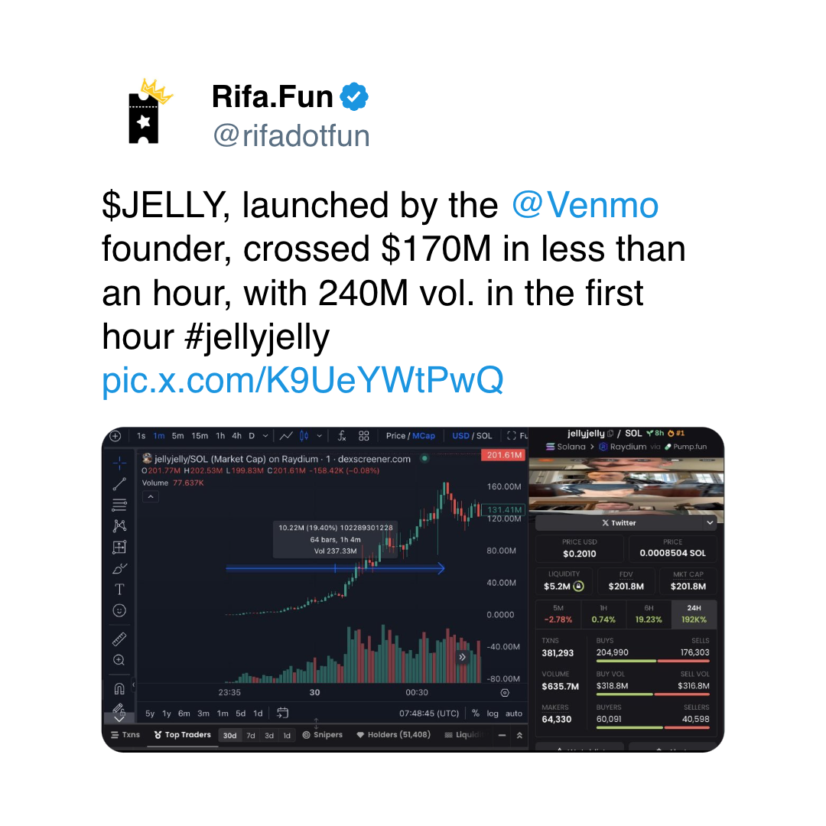Toggle price denomination to SOL

point(484,436)
